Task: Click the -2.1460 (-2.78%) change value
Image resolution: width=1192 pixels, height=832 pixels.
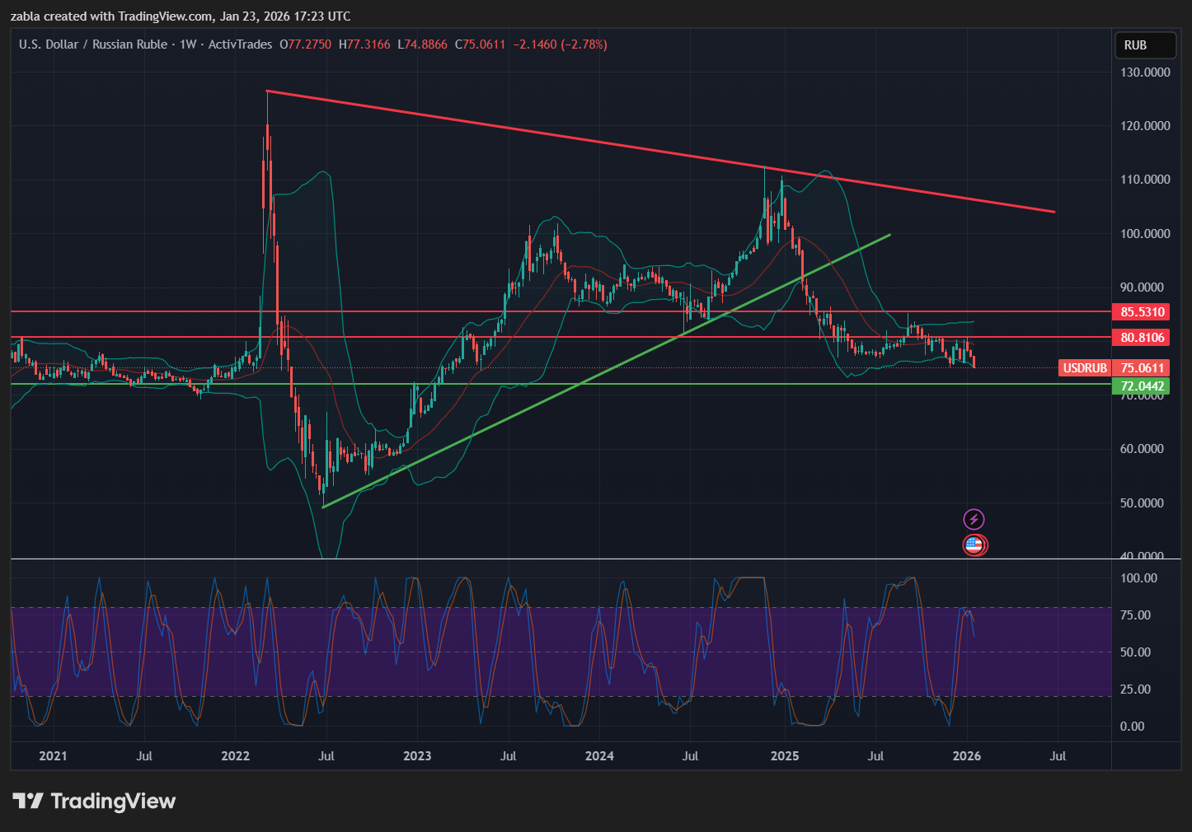Action: point(560,44)
